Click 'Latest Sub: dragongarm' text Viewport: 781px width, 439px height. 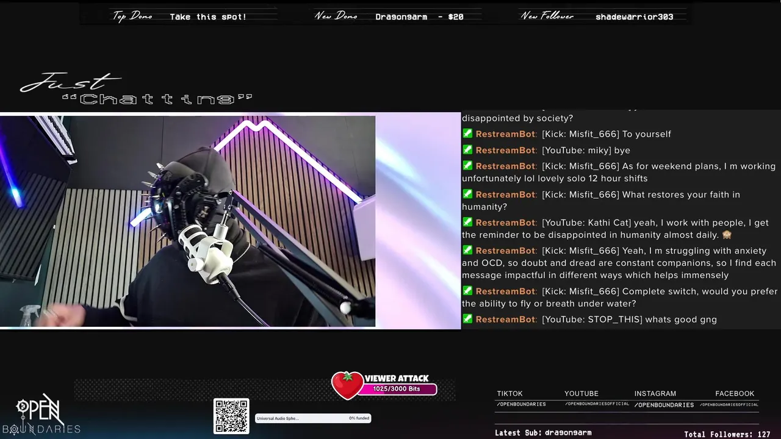pos(543,433)
